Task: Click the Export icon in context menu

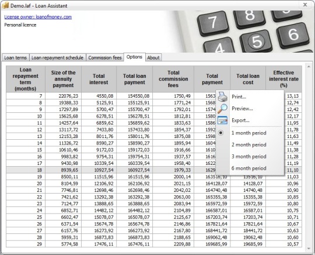Action: click(223, 120)
